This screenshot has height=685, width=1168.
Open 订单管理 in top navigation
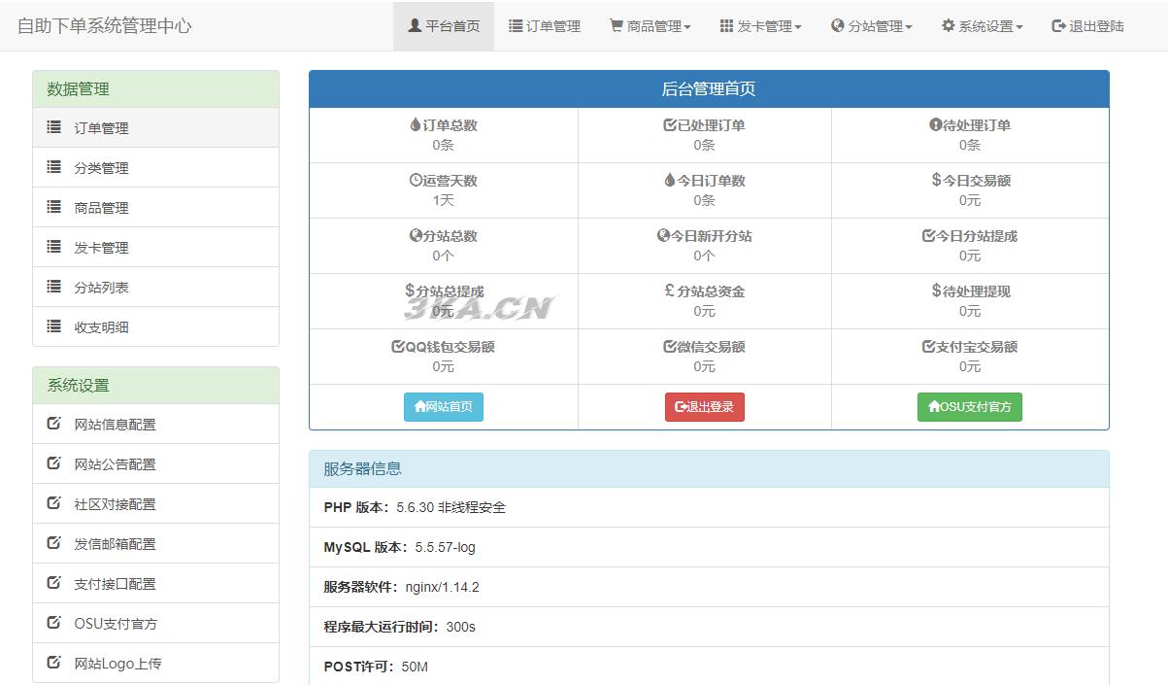(545, 26)
